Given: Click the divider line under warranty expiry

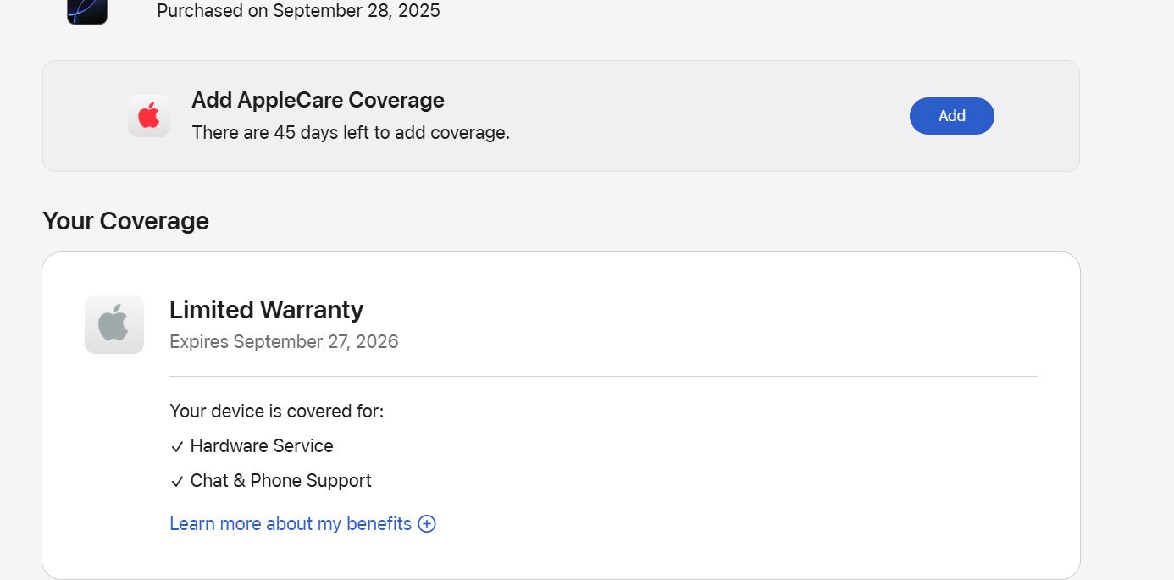Looking at the screenshot, I should point(603,376).
